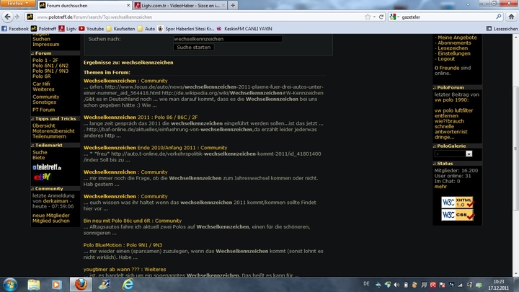Click the Suchen nach input field
The height and width of the screenshot is (292, 519).
click(x=228, y=39)
